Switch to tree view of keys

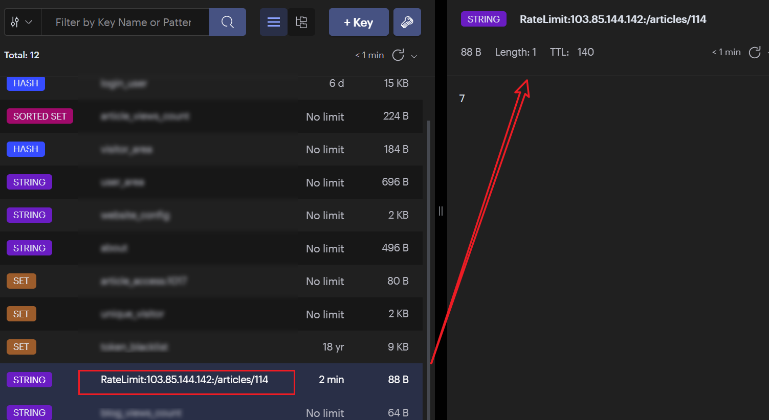point(301,22)
